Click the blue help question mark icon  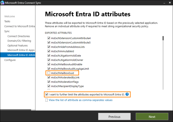pos(127,94)
